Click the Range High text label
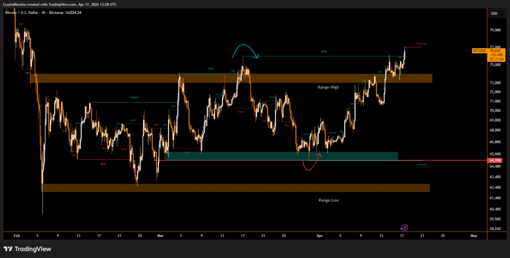 [x=328, y=87]
